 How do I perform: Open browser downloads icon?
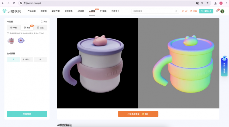click(215, 3)
